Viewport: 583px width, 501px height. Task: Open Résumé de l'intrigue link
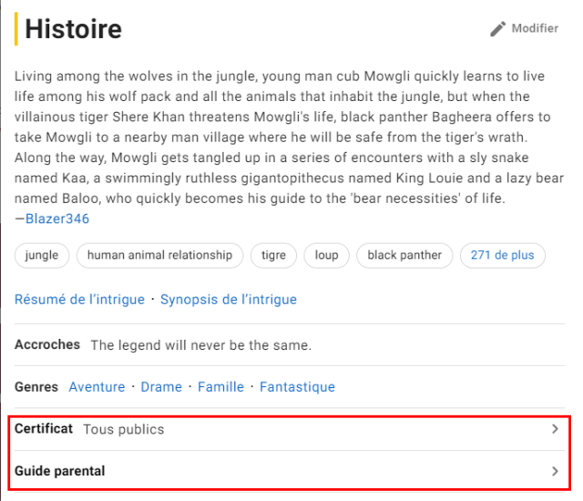pyautogui.click(x=80, y=300)
